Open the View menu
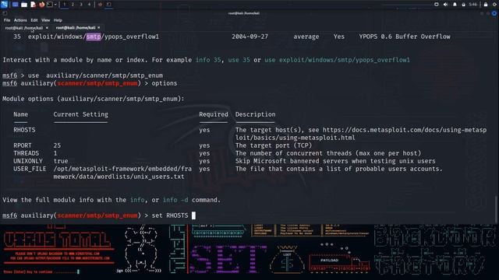Viewport: 499px width, 280px height. coord(45,20)
